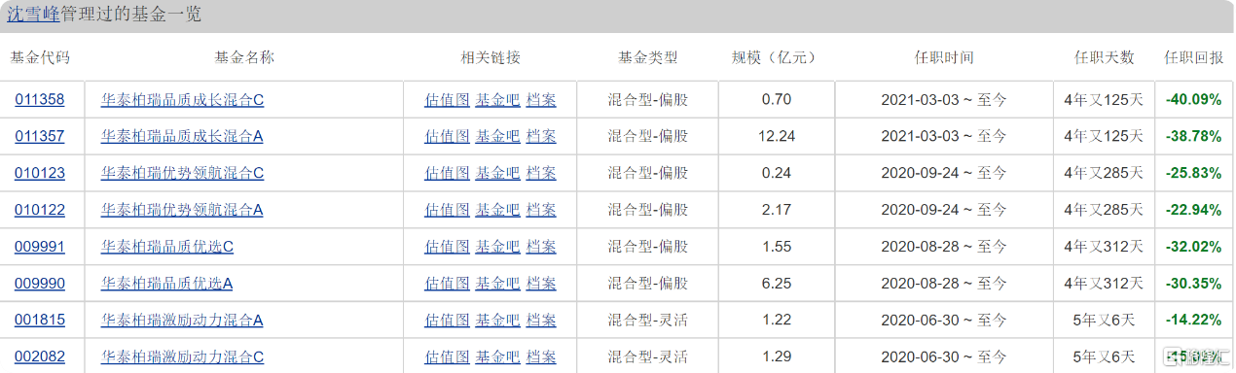Open 华泰柏瑞品质成长混合A fund page
Image resolution: width=1236 pixels, height=373 pixels.
click(182, 136)
